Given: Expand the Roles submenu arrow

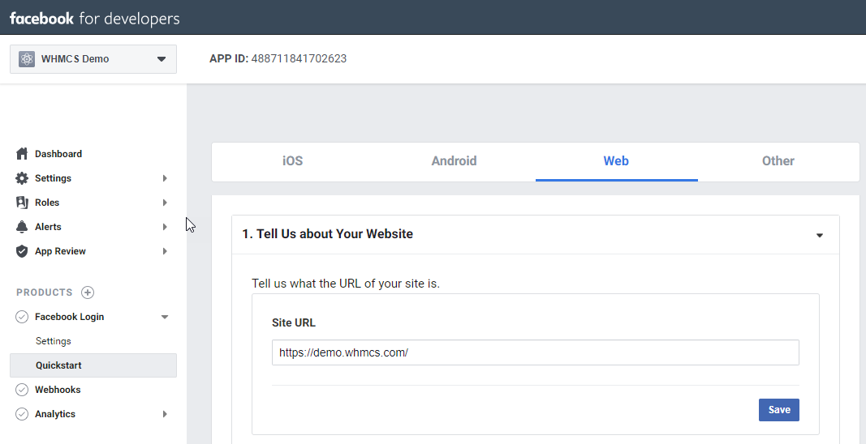Looking at the screenshot, I should pyautogui.click(x=165, y=203).
